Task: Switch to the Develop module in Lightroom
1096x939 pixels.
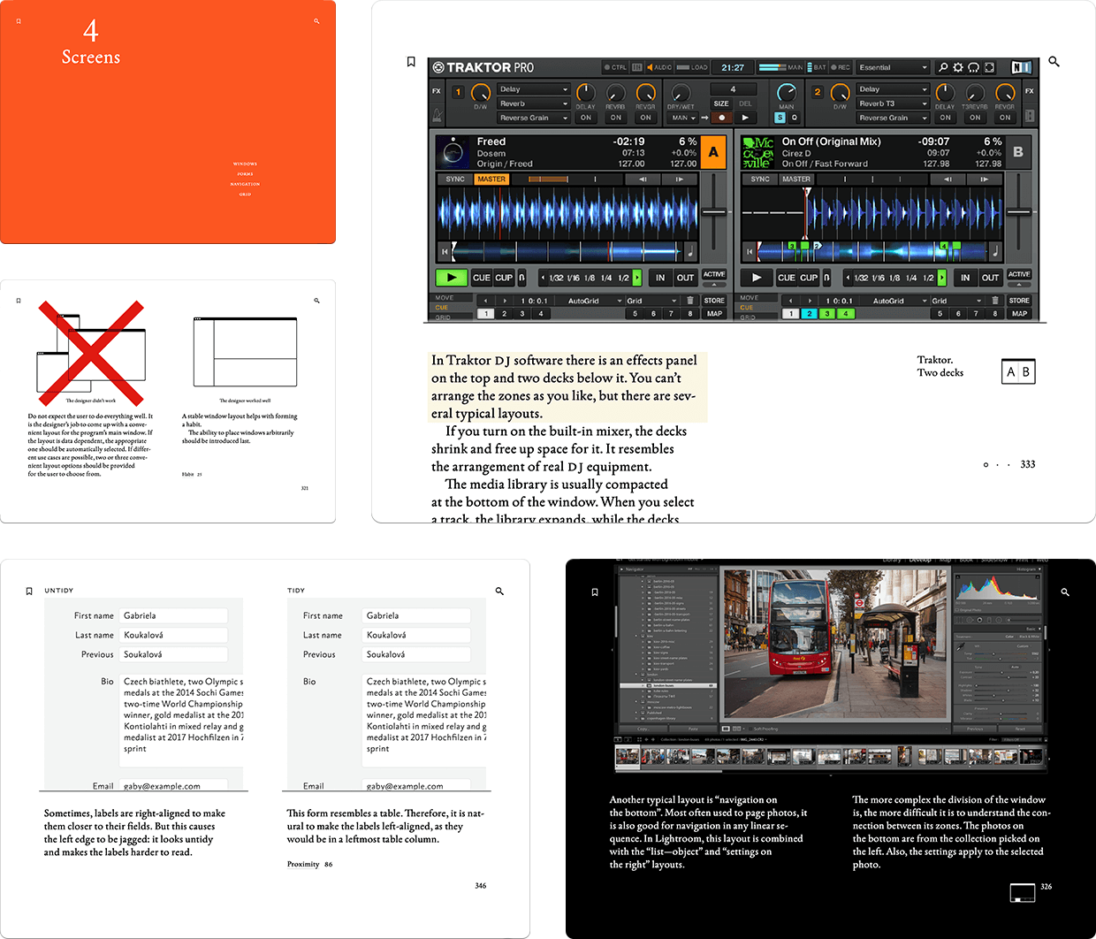Action: point(921,561)
